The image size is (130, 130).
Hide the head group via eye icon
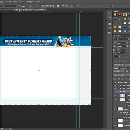coord(115,85)
